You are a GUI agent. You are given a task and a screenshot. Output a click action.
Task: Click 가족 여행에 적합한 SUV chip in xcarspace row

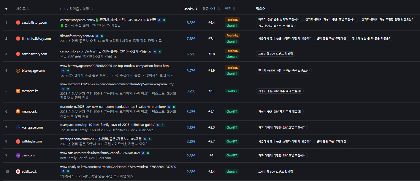pyautogui.click(x=282, y=127)
